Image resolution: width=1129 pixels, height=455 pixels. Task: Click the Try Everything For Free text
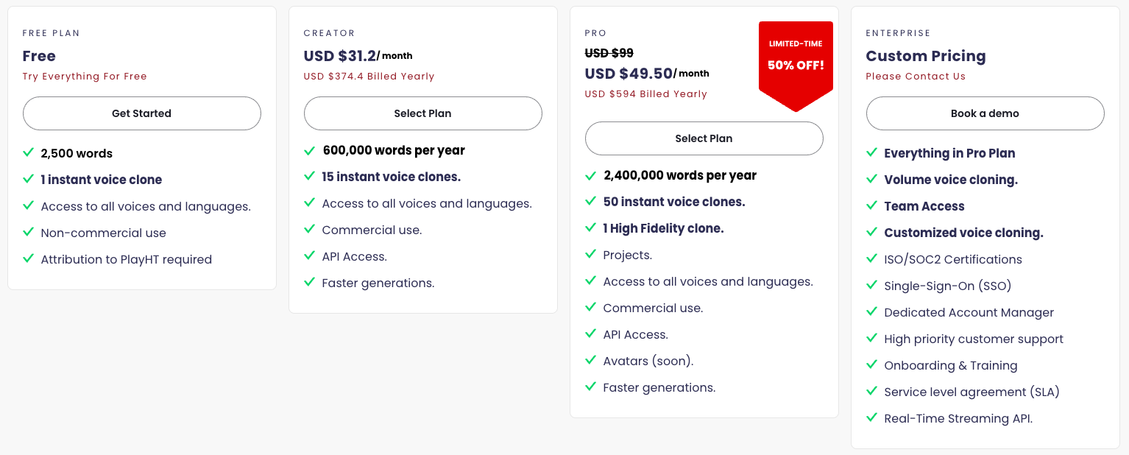85,77
